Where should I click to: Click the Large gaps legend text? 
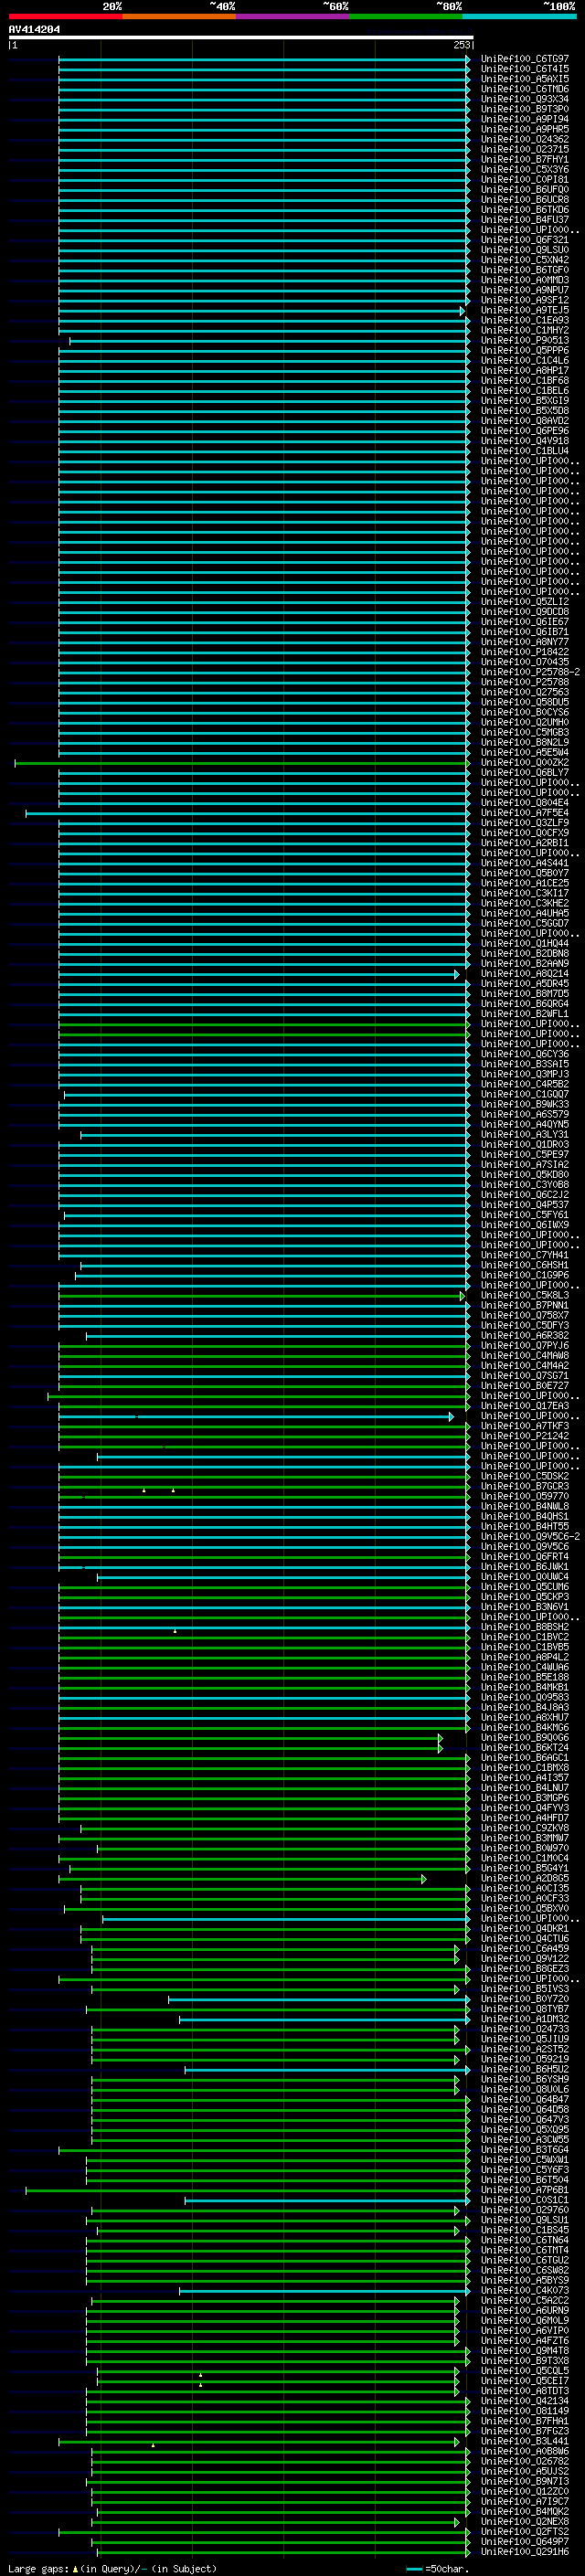(112, 2569)
